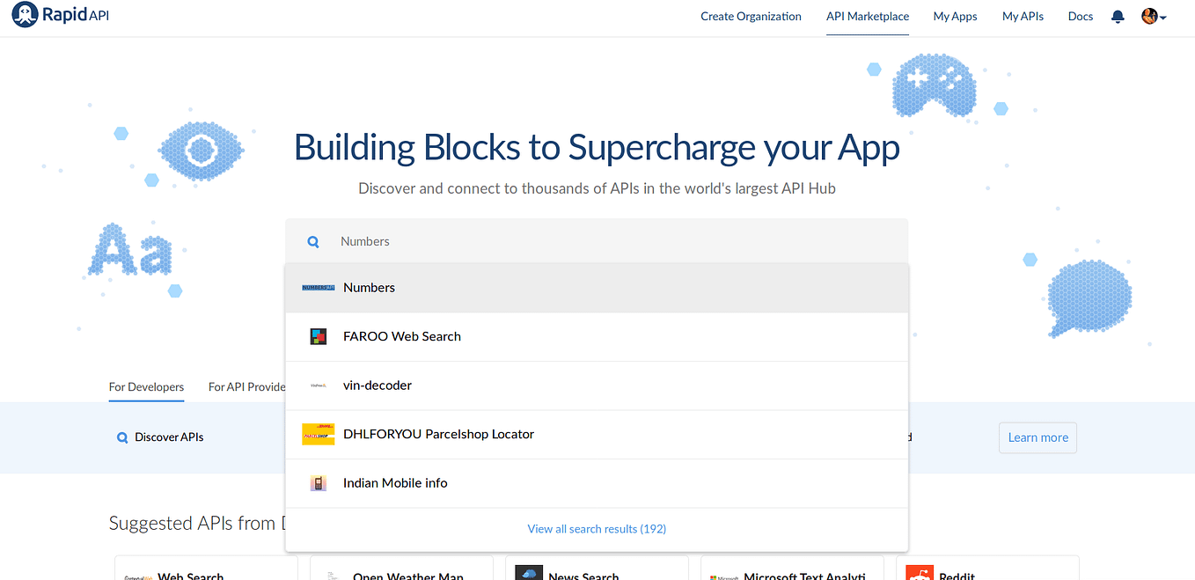Select the FAROO Web Search result icon

pyautogui.click(x=318, y=335)
